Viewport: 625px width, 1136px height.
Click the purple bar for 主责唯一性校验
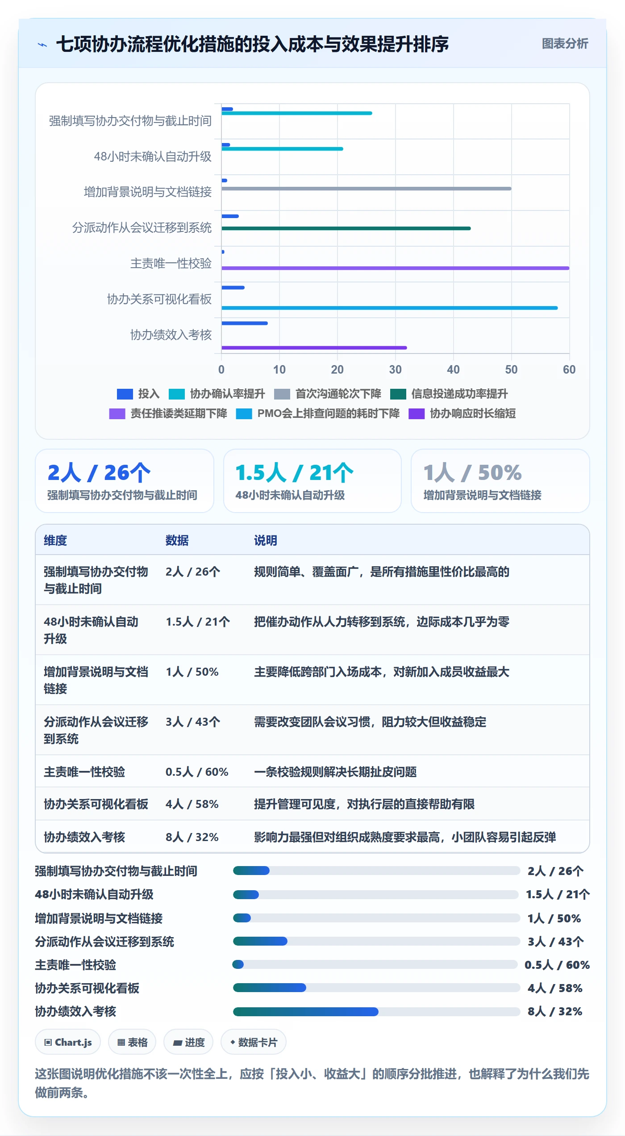coord(396,268)
